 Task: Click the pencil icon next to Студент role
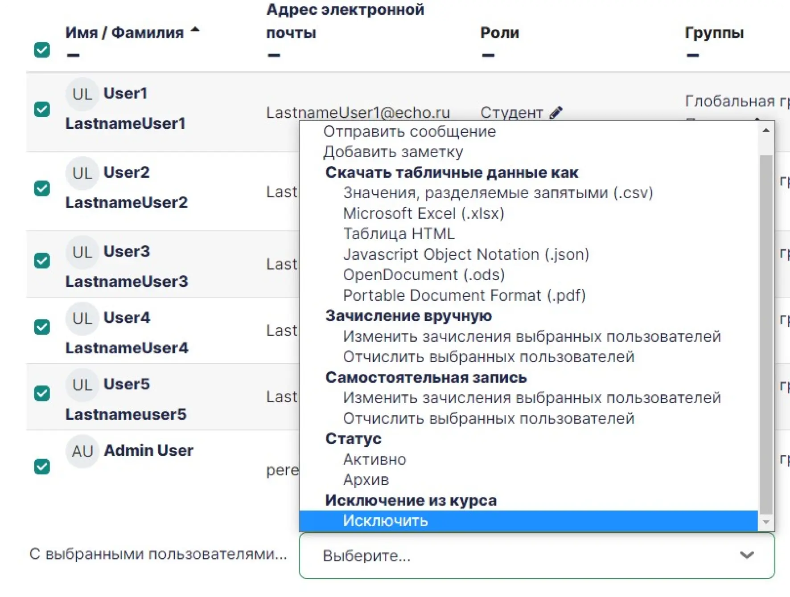556,113
